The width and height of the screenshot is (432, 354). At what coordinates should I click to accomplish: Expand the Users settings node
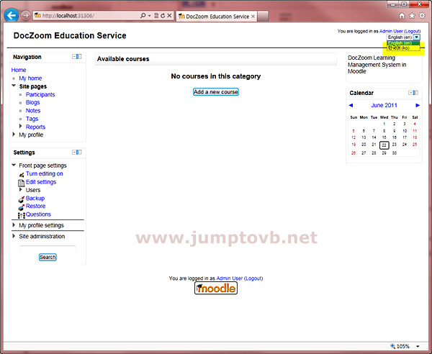(20, 190)
